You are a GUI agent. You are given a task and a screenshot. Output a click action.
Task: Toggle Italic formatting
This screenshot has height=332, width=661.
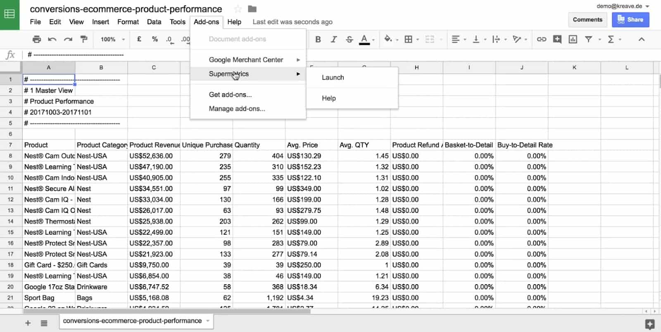pos(334,39)
